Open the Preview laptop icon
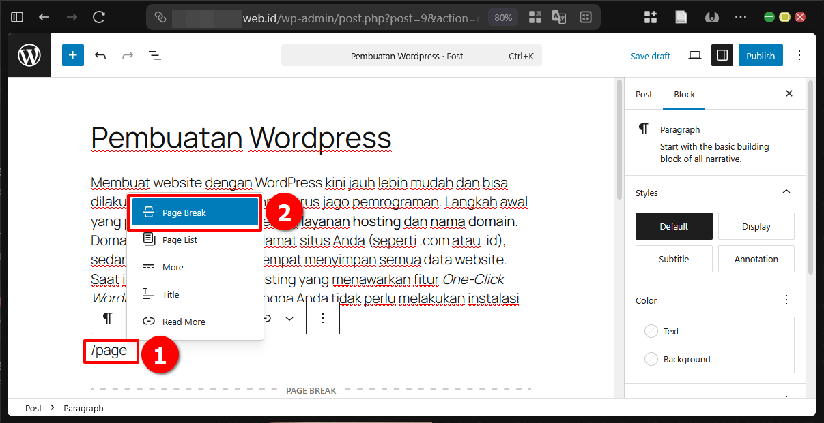The width and height of the screenshot is (824, 423). tap(694, 55)
